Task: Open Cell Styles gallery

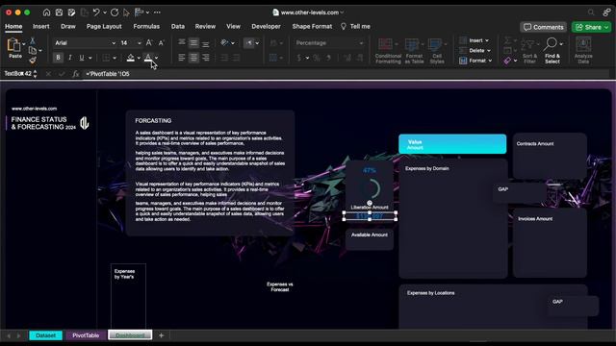Action: tap(437, 51)
